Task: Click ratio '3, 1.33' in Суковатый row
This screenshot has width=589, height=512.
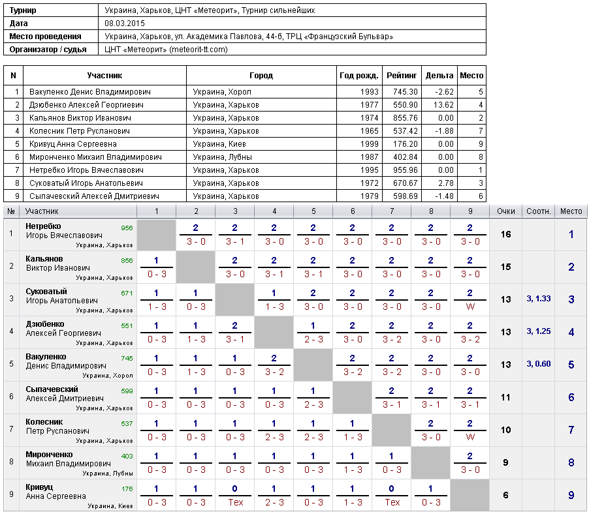Action: click(538, 299)
